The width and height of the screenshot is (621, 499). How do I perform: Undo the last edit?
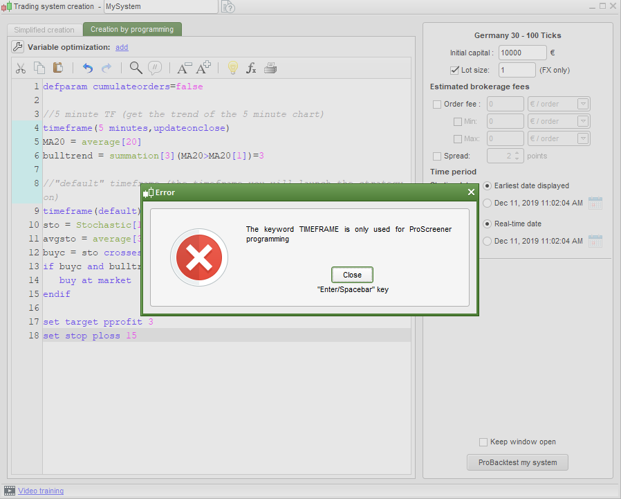click(x=88, y=69)
